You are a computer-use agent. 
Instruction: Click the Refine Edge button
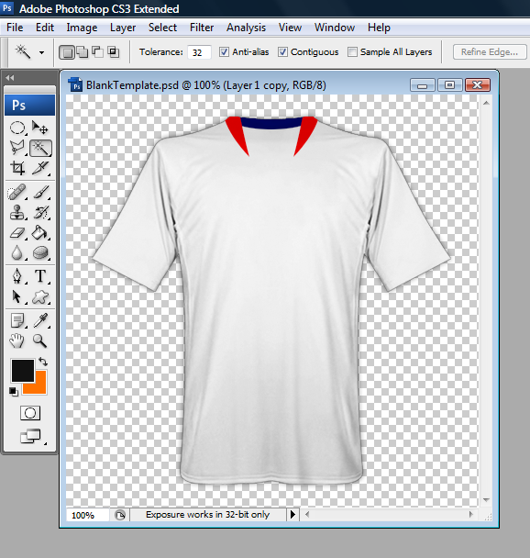(x=490, y=52)
